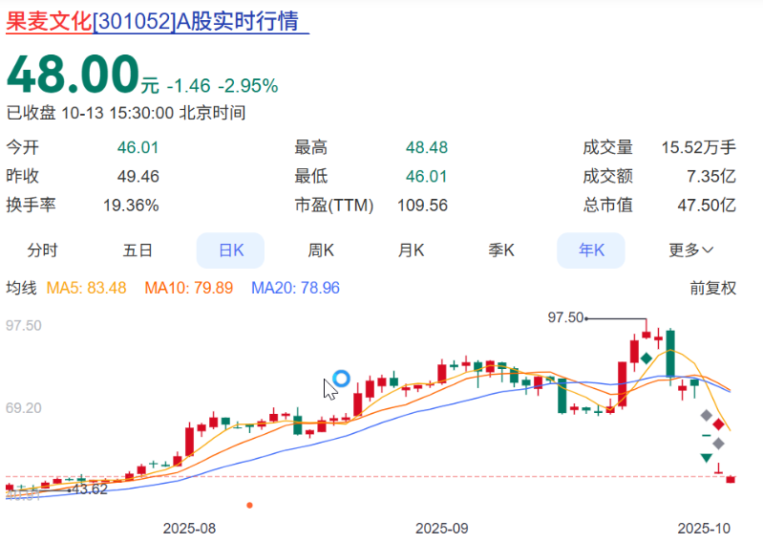Toggle the MA10 moving average line
Screen dimensions: 763x543
coord(188,288)
